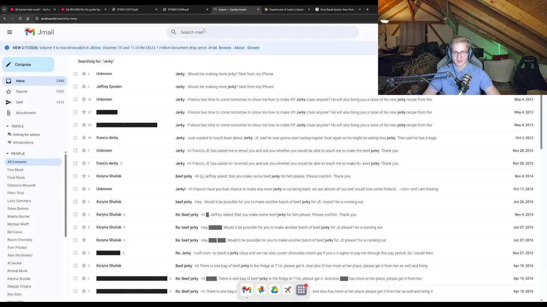Viewport: 547px width, 307px height.
Task: Click the Jmail logo
Action: pyautogui.click(x=39, y=32)
